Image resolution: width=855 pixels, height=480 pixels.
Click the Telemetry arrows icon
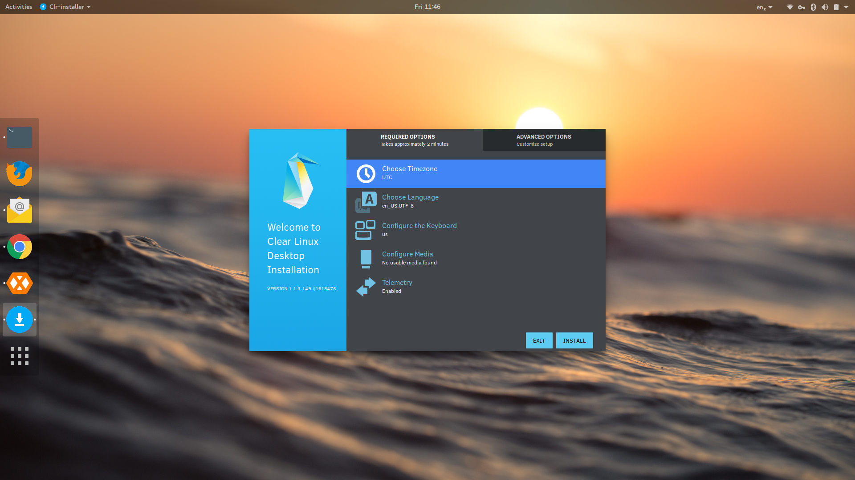click(x=366, y=287)
